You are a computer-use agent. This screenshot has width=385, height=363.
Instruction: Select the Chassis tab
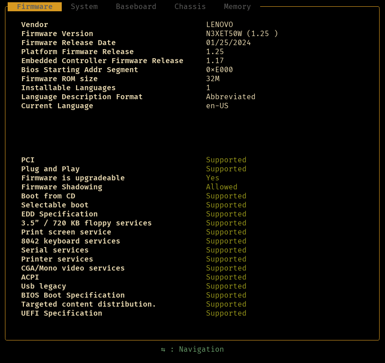pos(190,7)
